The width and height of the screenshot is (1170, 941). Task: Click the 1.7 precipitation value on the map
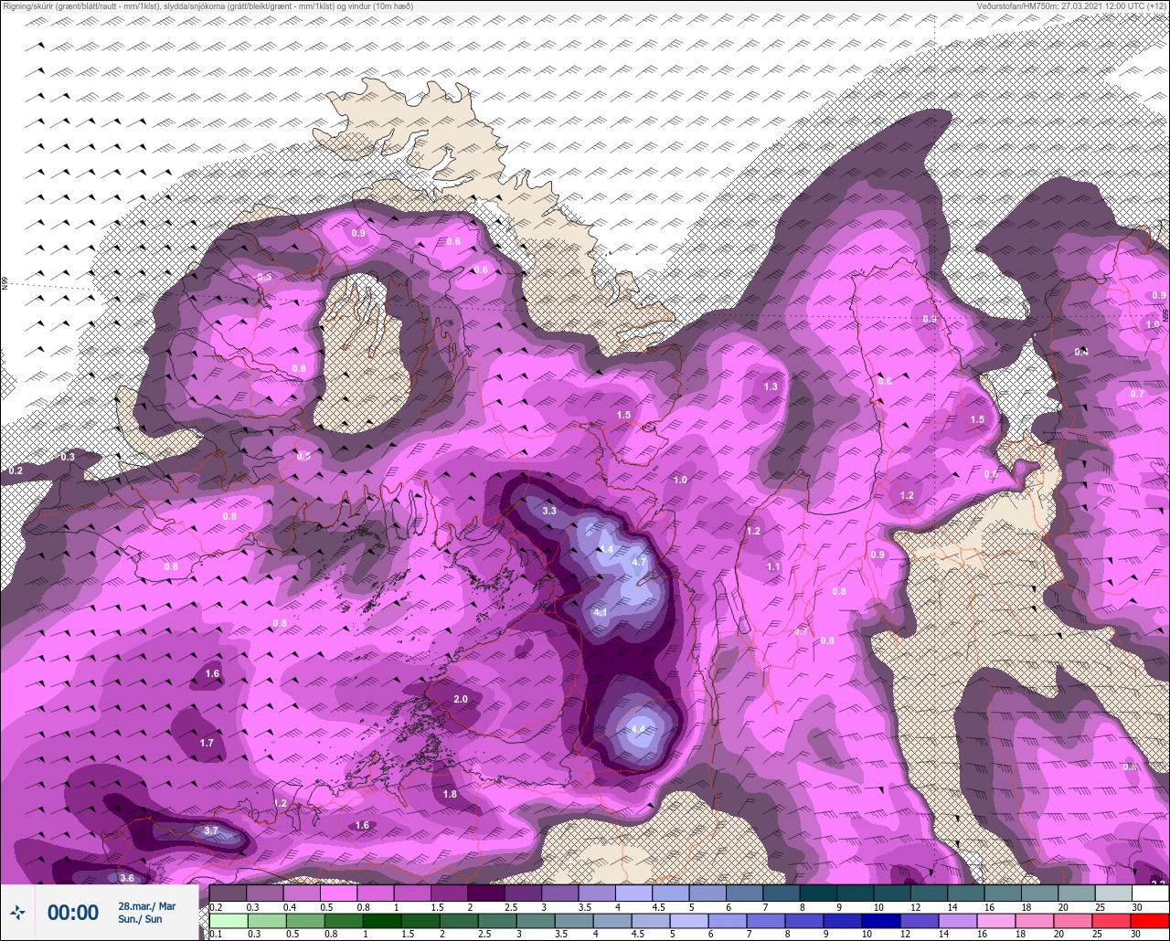coord(207,743)
